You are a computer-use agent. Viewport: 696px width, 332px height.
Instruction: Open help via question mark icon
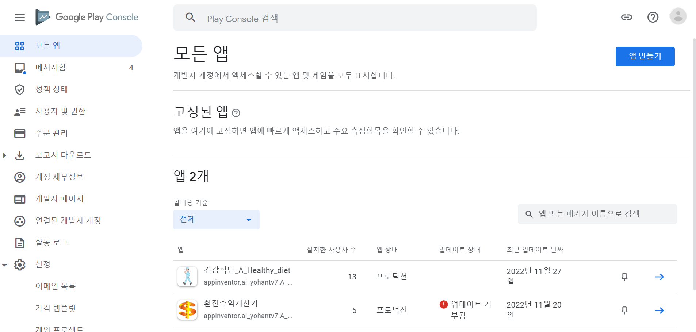653,17
